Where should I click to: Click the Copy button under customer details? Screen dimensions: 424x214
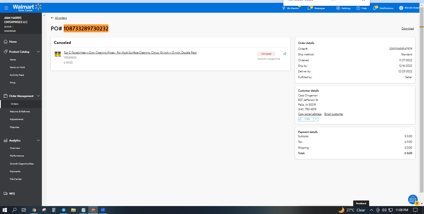(307, 119)
